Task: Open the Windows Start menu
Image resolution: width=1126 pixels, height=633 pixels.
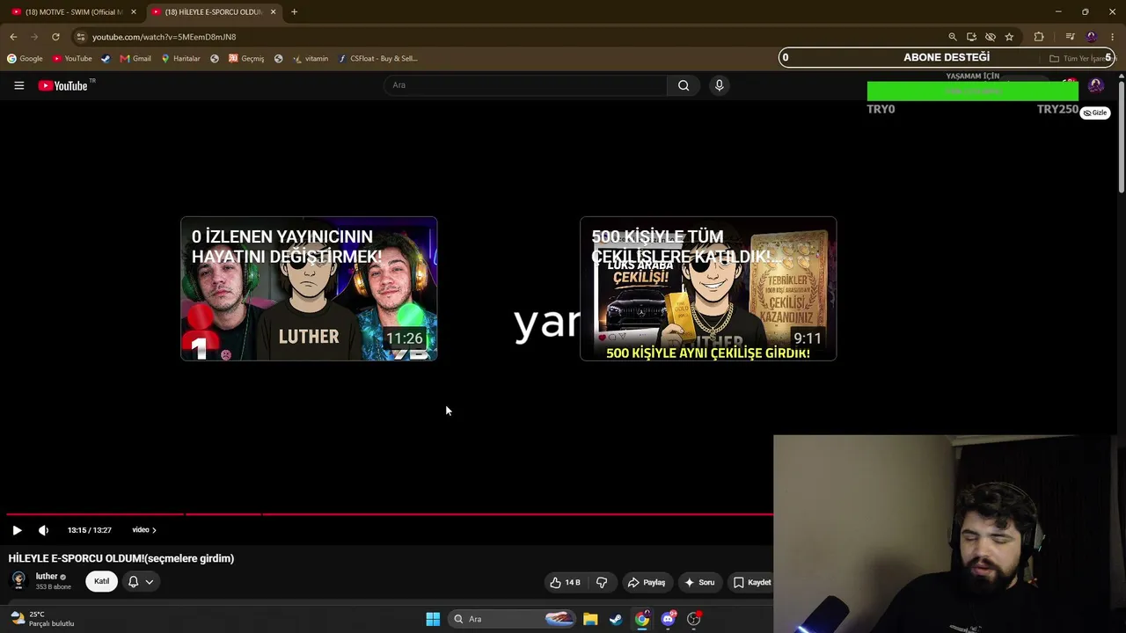Action: click(433, 619)
